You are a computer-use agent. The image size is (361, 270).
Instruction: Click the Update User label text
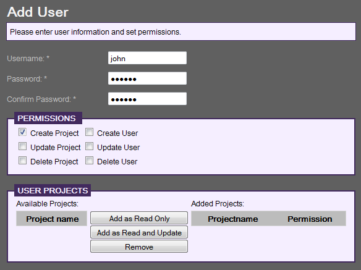tap(118, 147)
